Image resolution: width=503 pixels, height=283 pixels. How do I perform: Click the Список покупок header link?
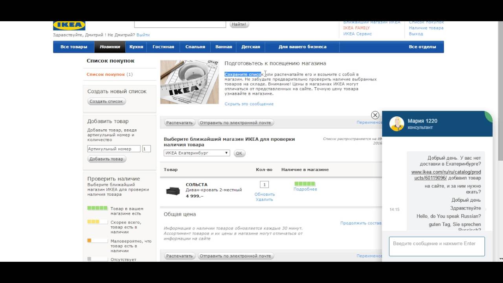coord(426,22)
